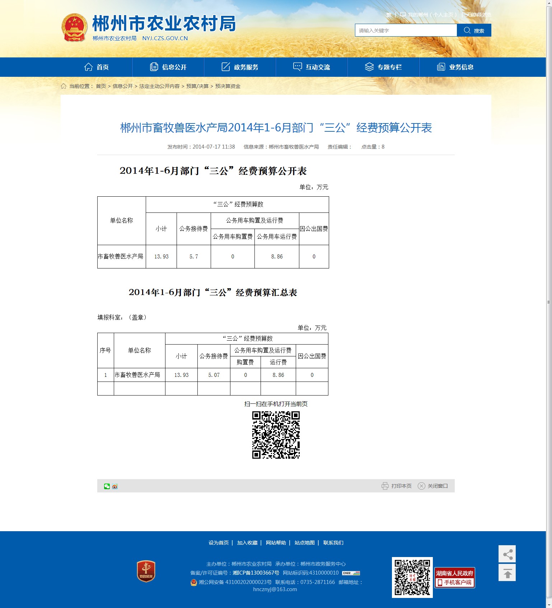Open 湘ICP备13003667号 record link
This screenshot has width=552, height=608.
(x=256, y=573)
